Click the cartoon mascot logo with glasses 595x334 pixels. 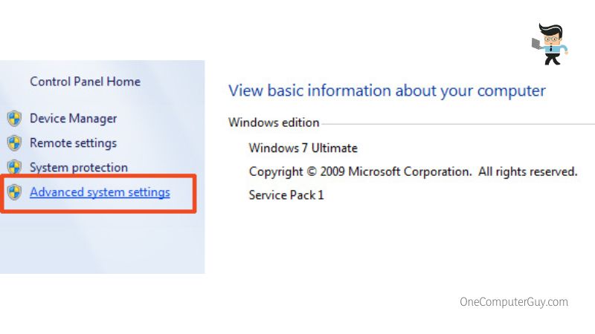550,45
